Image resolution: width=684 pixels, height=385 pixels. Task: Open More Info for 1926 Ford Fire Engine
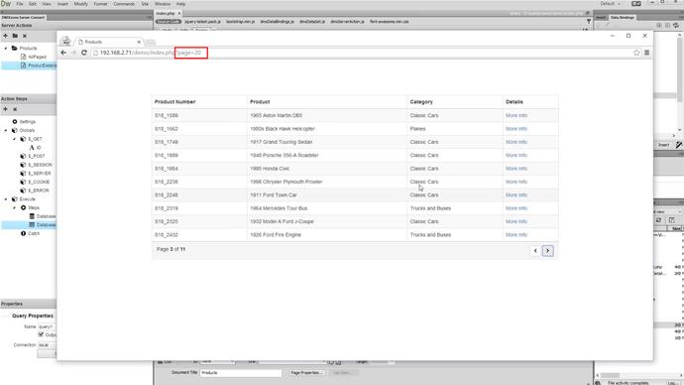click(x=516, y=235)
